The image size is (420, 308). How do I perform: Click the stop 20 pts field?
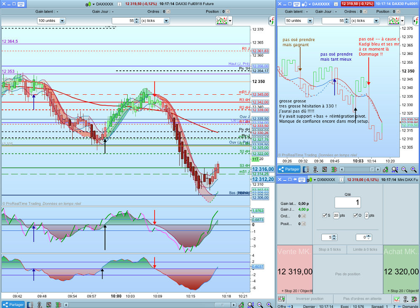[x=336, y=215]
